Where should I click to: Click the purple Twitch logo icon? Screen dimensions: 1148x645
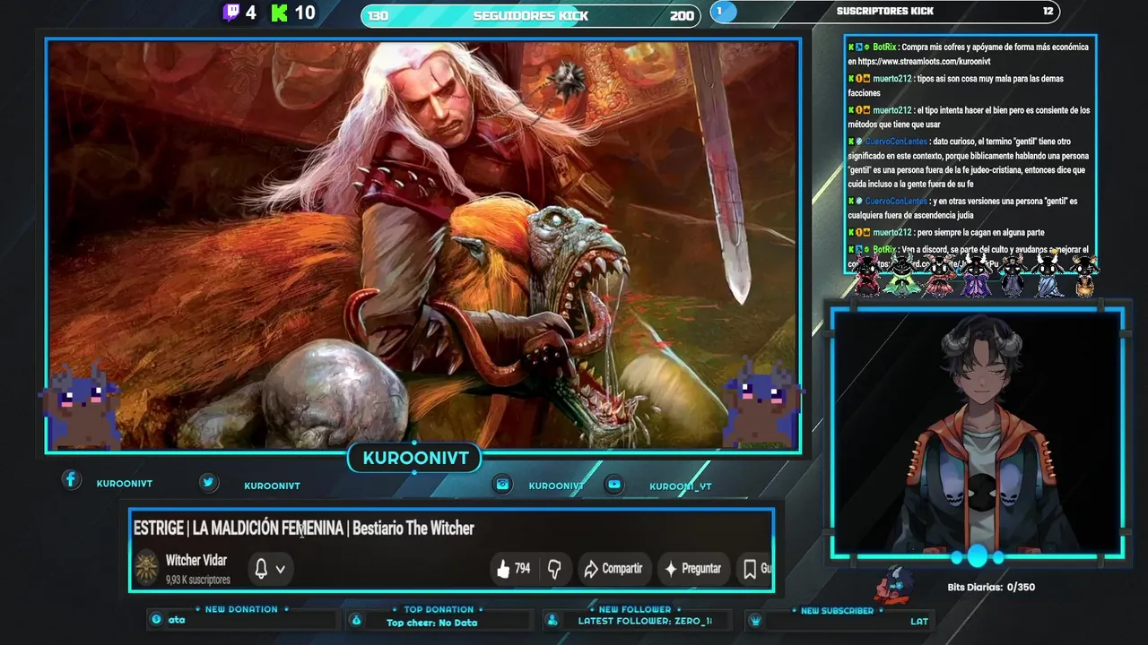tap(231, 13)
